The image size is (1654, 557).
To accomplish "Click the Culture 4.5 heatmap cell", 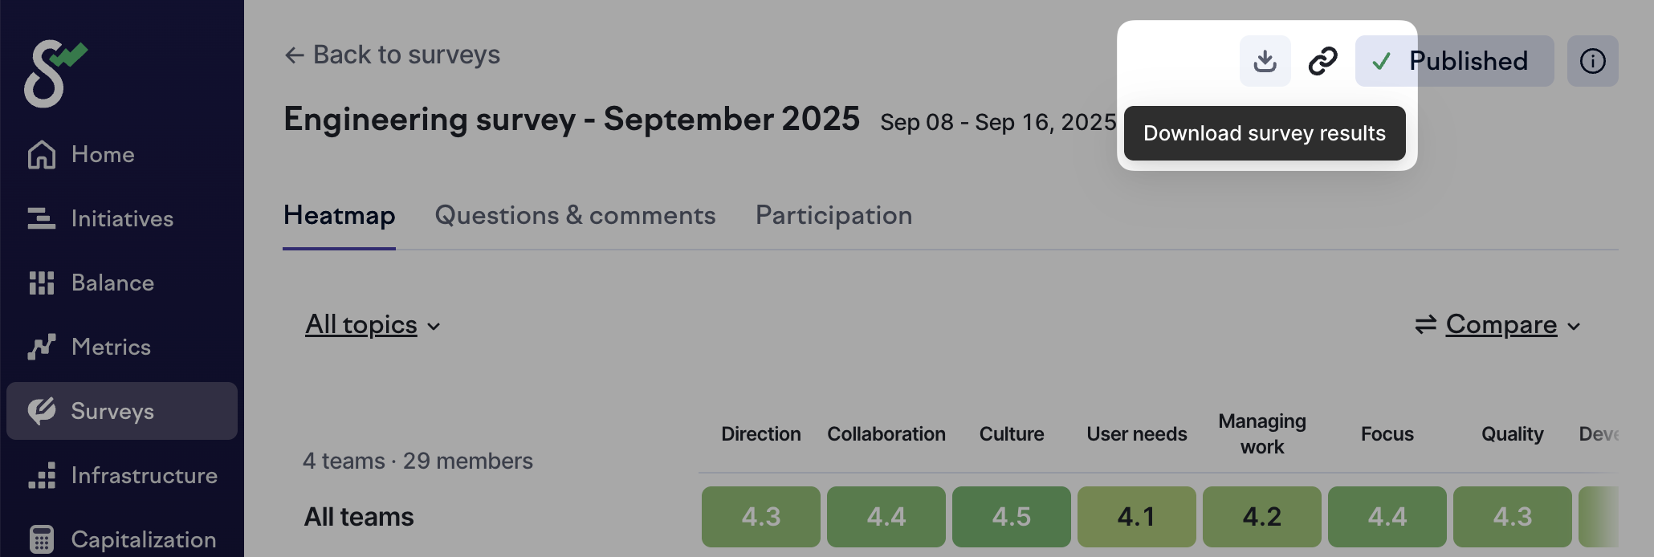I will click(x=1011, y=517).
